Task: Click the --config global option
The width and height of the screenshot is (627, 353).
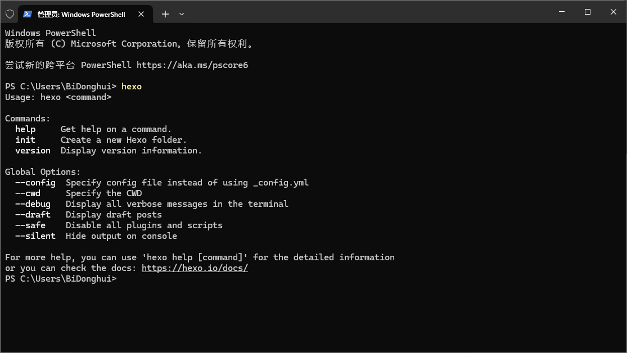Action: pos(35,183)
